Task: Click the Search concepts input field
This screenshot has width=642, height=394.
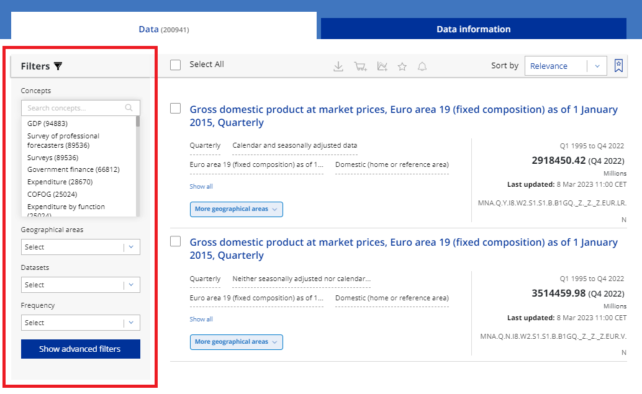Action: click(x=73, y=108)
